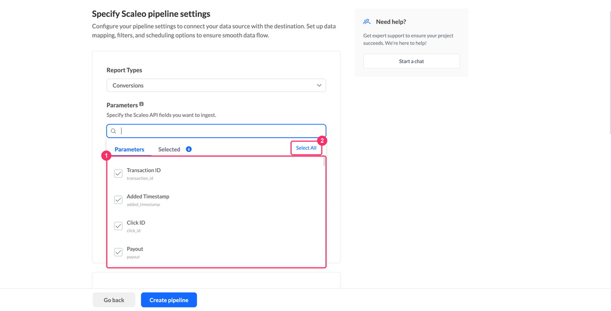Toggle the Payout checkbox
The image size is (611, 311).
pyautogui.click(x=118, y=252)
